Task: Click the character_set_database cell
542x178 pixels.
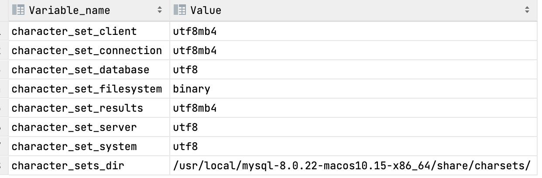Action: click(x=80, y=70)
